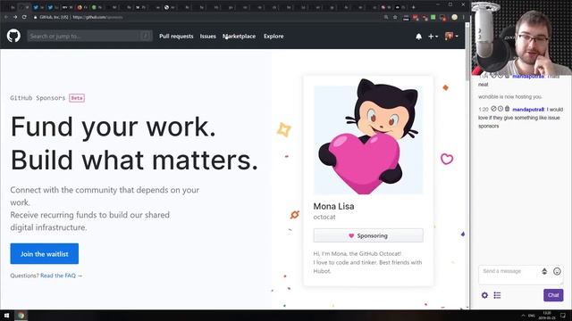Open the taskbar clock and date
The image size is (572, 321).
(547, 316)
